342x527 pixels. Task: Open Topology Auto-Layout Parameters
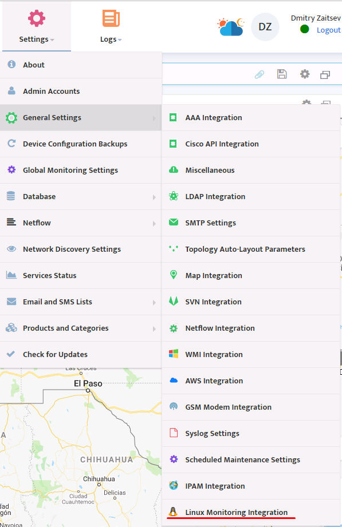251,249
